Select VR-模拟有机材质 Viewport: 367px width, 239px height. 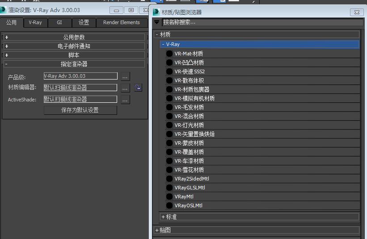(262, 98)
